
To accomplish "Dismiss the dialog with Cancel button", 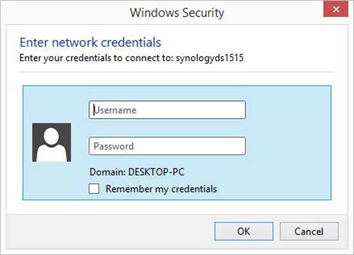I will pyautogui.click(x=309, y=231).
